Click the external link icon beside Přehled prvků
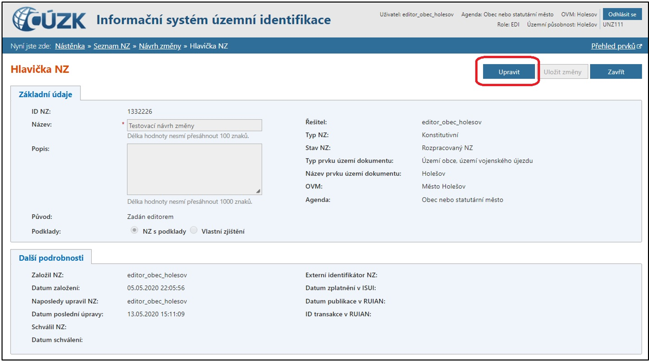 pos(639,46)
